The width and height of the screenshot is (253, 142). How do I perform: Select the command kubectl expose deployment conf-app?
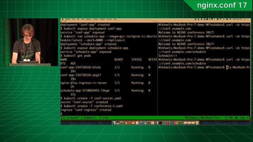(93, 28)
